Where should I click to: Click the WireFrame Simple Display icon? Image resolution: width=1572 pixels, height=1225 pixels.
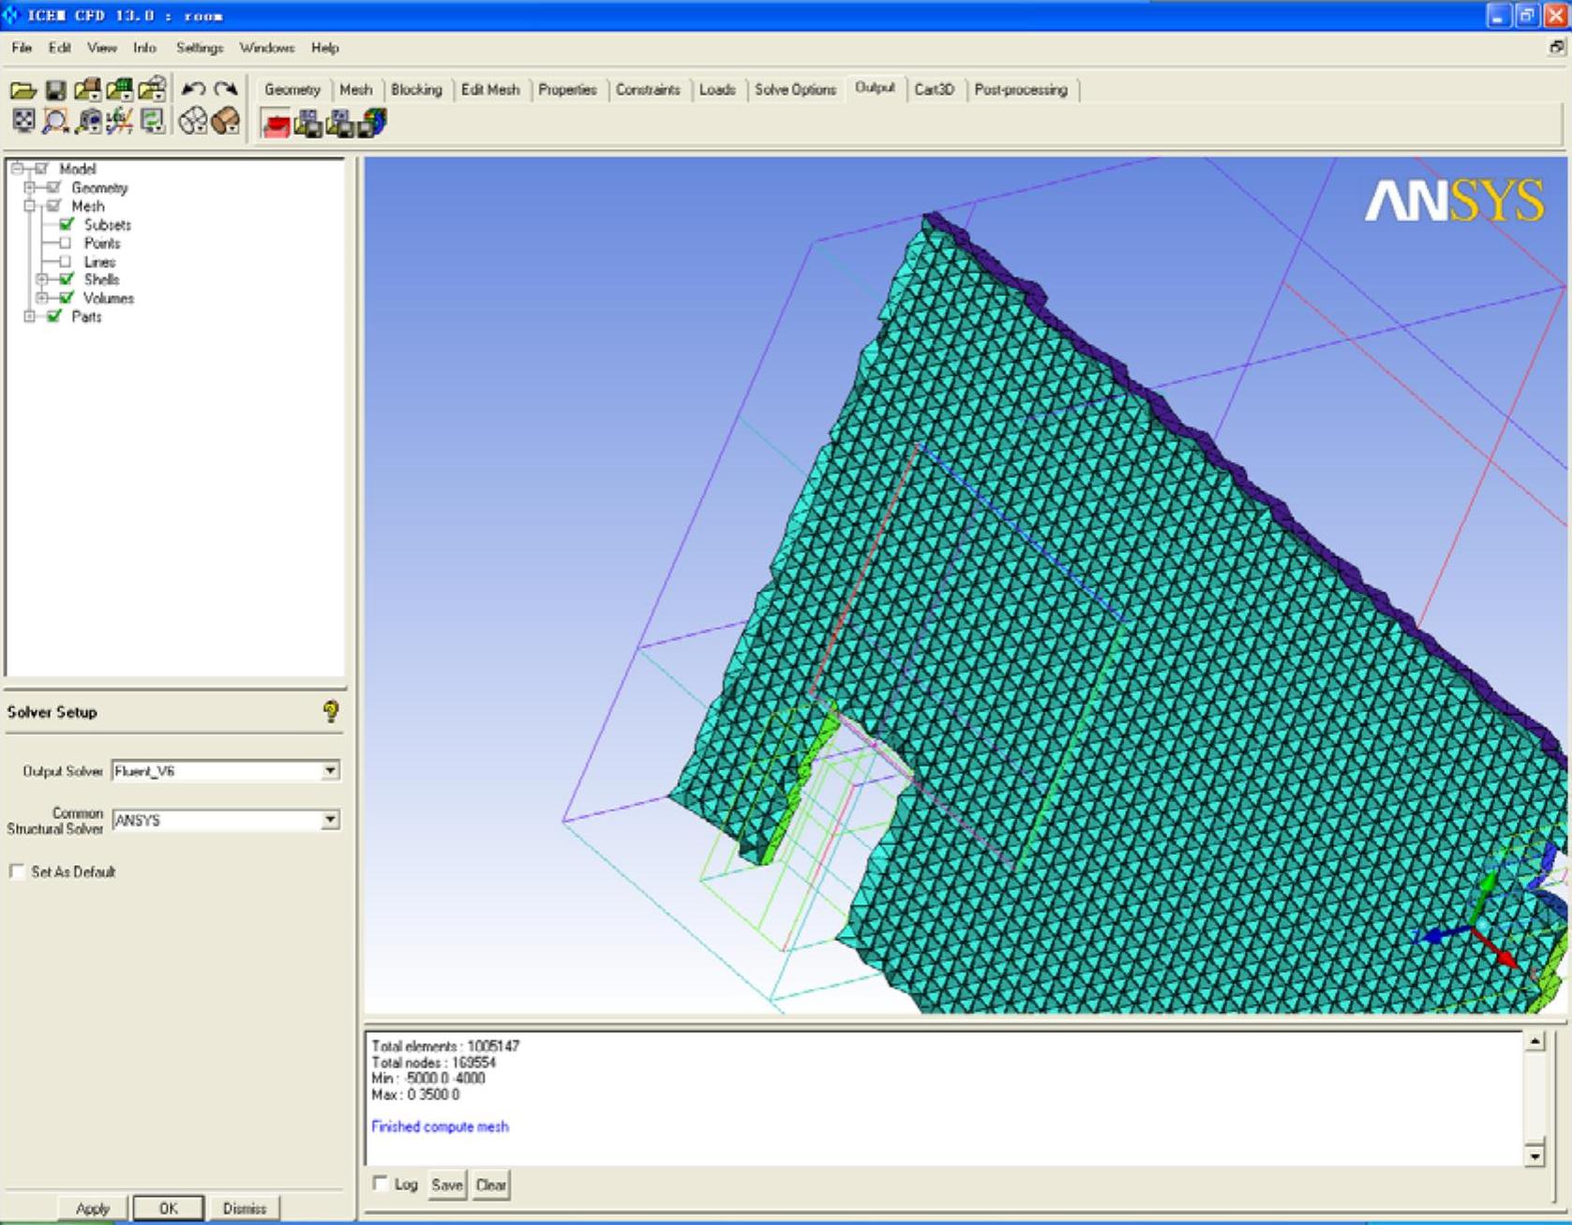click(x=193, y=121)
